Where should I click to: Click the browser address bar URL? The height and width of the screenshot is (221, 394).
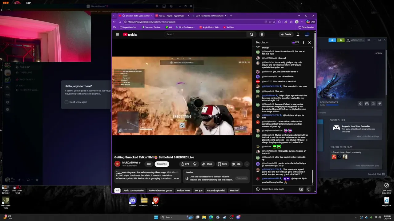151,22
